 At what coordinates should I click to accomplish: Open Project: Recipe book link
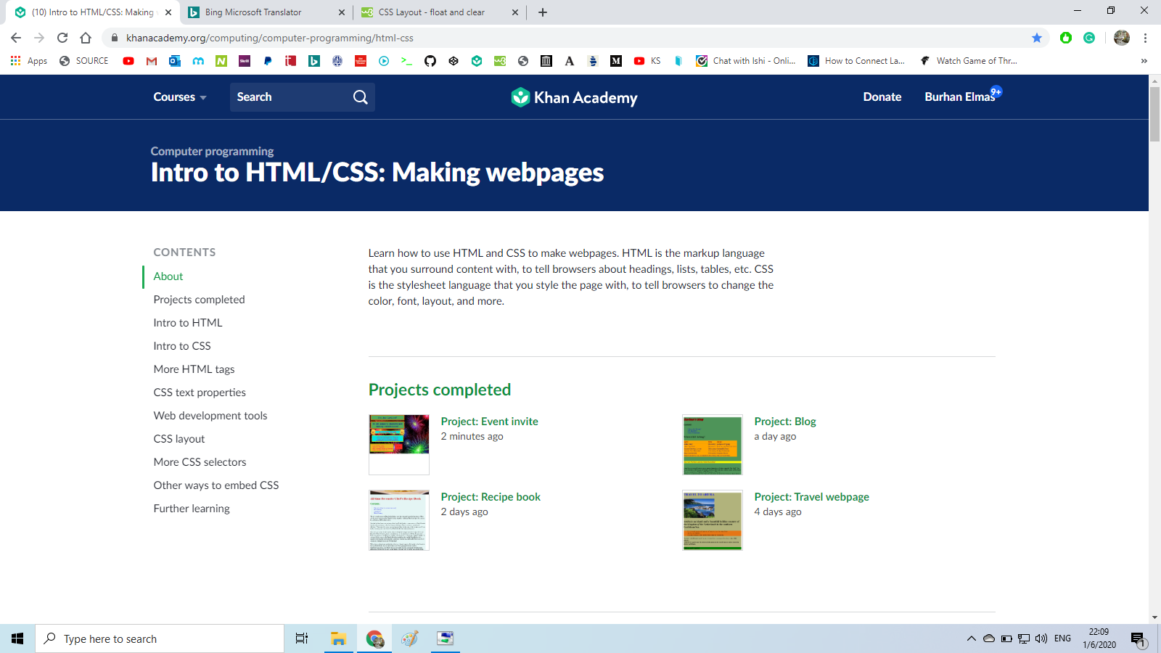click(x=491, y=497)
